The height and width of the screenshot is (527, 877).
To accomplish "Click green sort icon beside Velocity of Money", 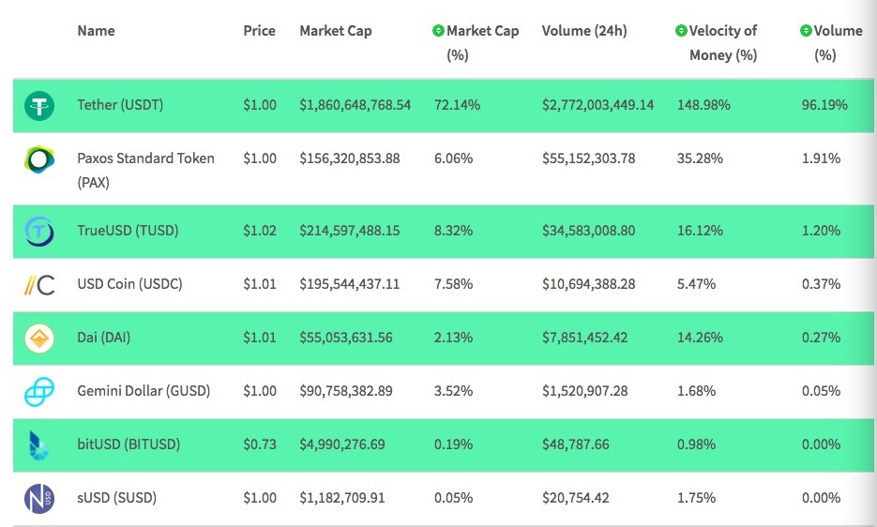I will click(681, 31).
